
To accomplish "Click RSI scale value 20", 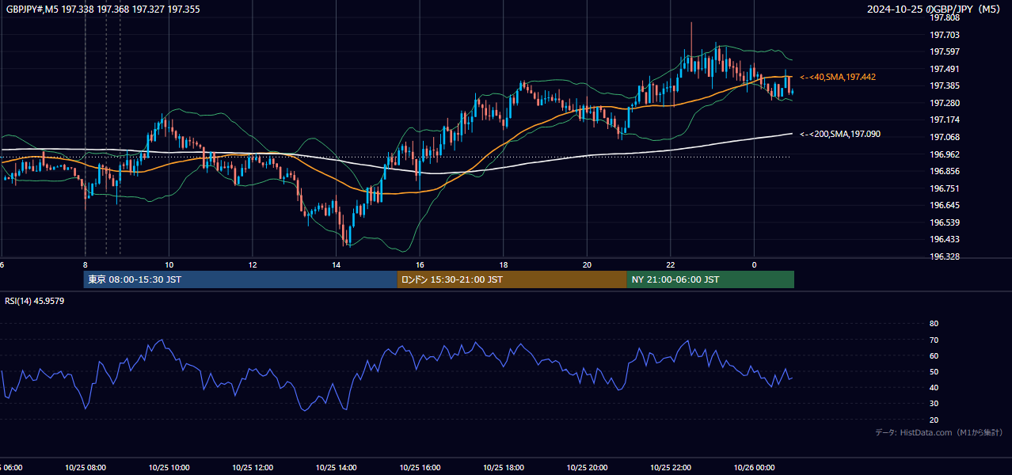I will click(934, 420).
